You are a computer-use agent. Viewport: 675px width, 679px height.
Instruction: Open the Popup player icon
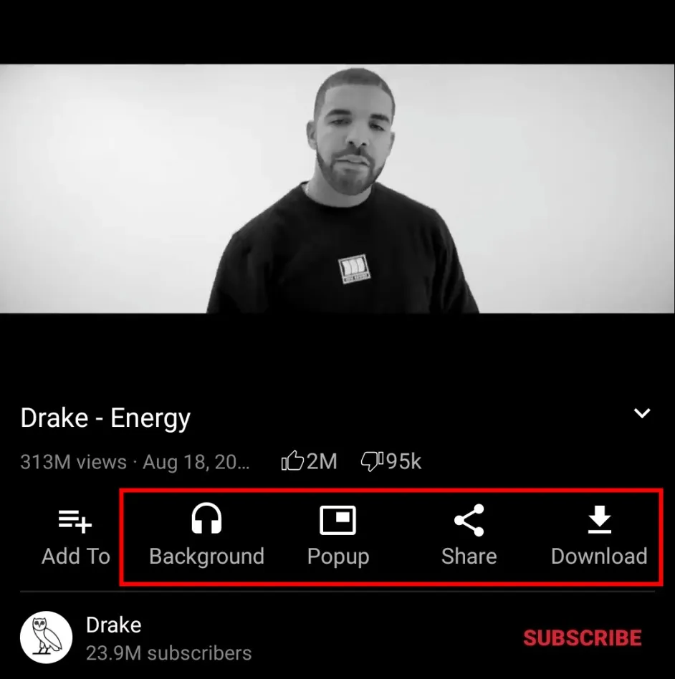point(337,520)
